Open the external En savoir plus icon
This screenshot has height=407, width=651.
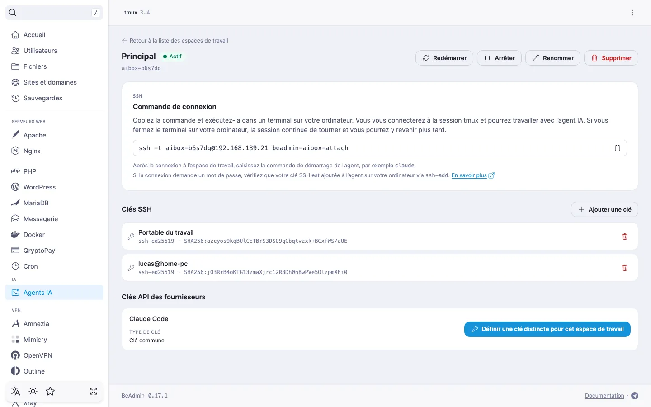tap(491, 175)
